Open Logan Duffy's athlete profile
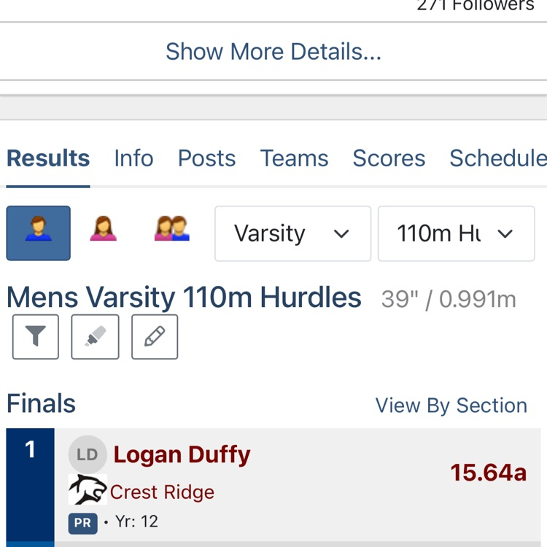This screenshot has height=547, width=547. click(182, 455)
